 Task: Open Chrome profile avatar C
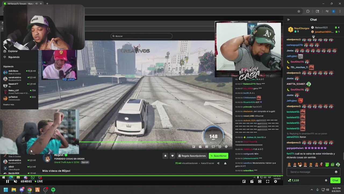click(x=334, y=11)
